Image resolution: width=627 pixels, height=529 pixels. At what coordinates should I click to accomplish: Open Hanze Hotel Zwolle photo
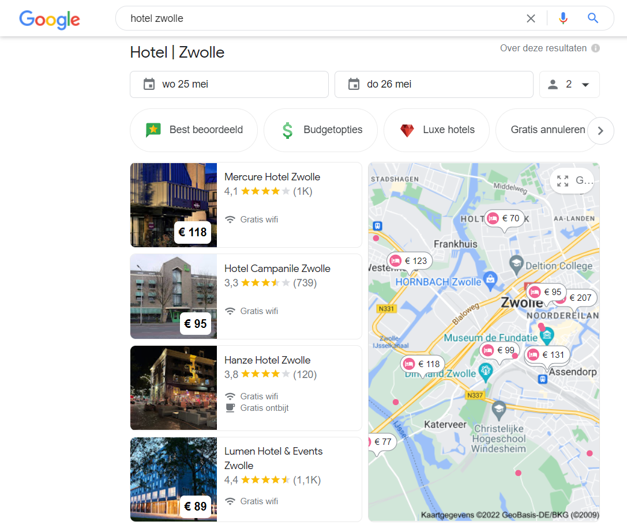point(174,388)
